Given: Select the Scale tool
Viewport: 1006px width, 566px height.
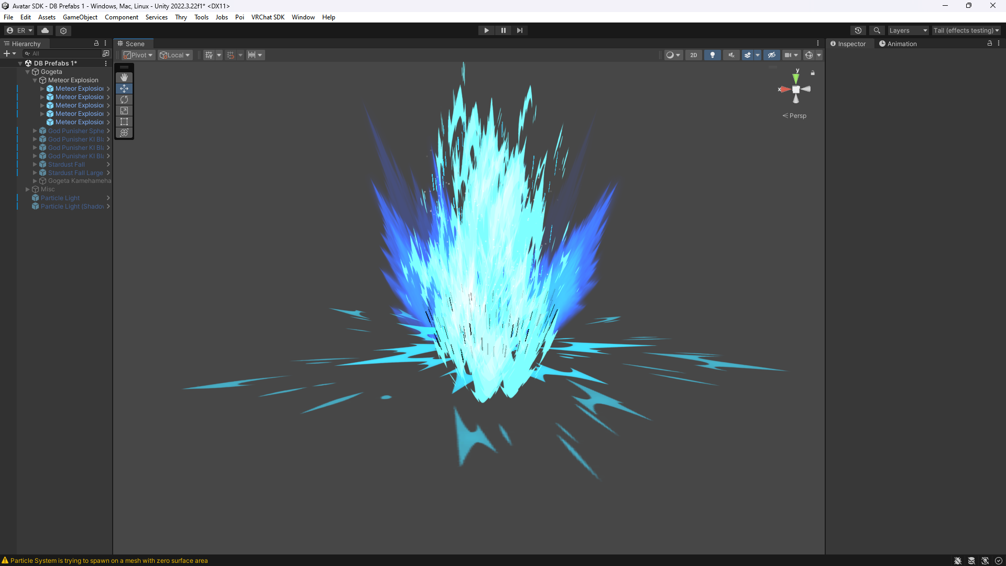Looking at the screenshot, I should click(x=124, y=111).
